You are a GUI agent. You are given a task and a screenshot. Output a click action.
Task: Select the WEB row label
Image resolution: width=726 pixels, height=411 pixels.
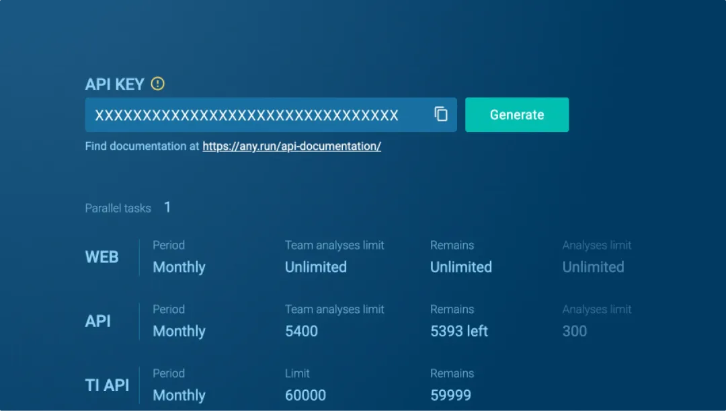point(102,257)
